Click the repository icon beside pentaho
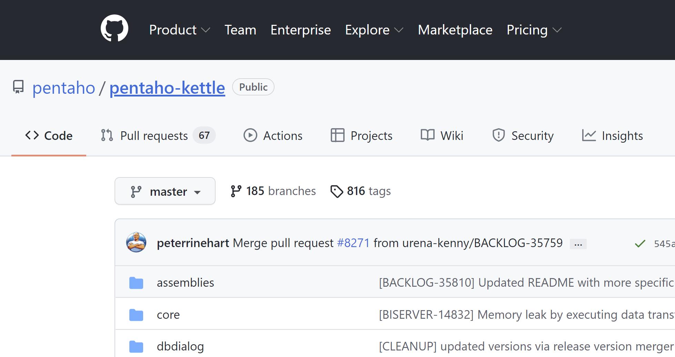The width and height of the screenshot is (675, 357). coord(18,87)
